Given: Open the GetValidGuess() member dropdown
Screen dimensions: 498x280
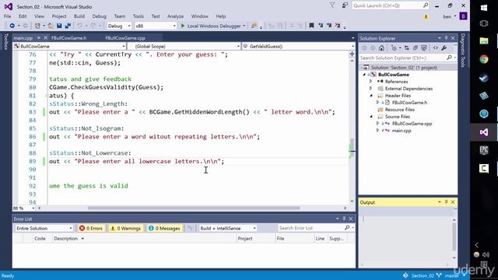Looking at the screenshot, I should click(x=299, y=47).
